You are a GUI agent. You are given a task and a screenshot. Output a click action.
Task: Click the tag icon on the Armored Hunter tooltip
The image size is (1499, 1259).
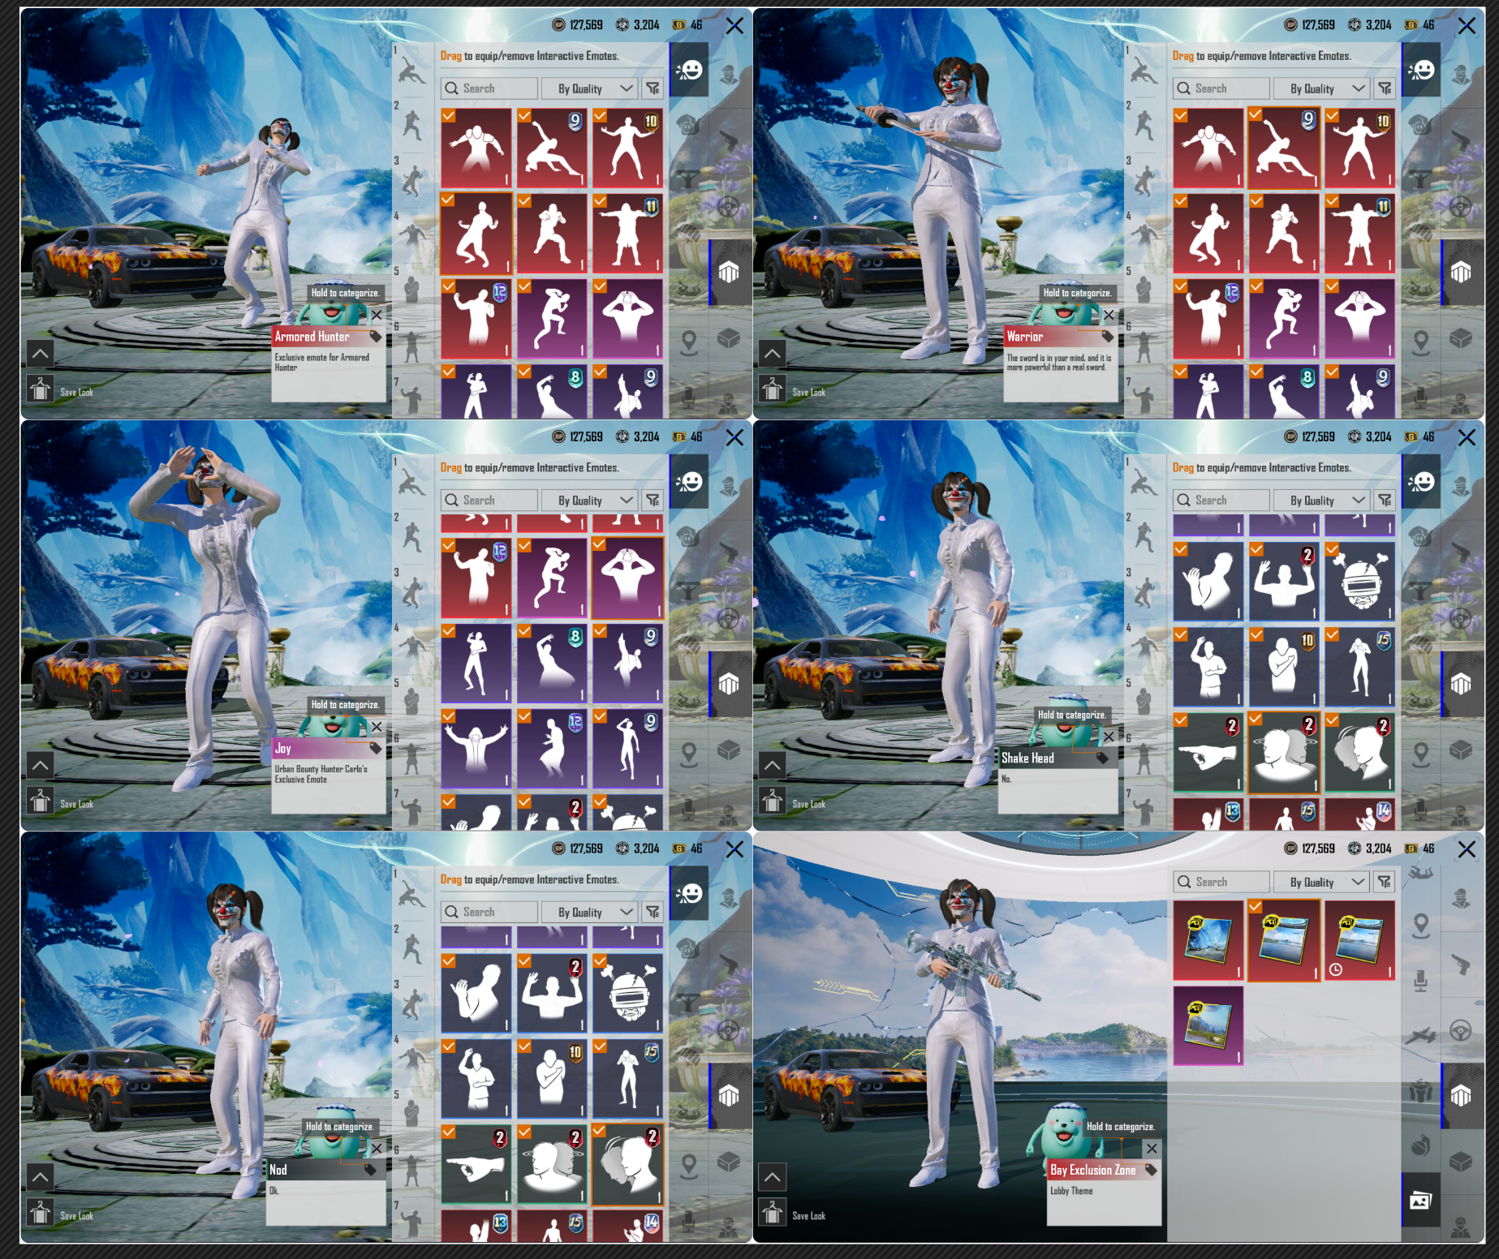[x=375, y=336]
